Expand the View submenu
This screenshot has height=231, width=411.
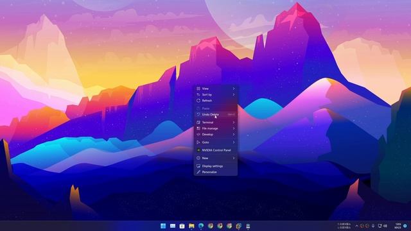pos(216,89)
